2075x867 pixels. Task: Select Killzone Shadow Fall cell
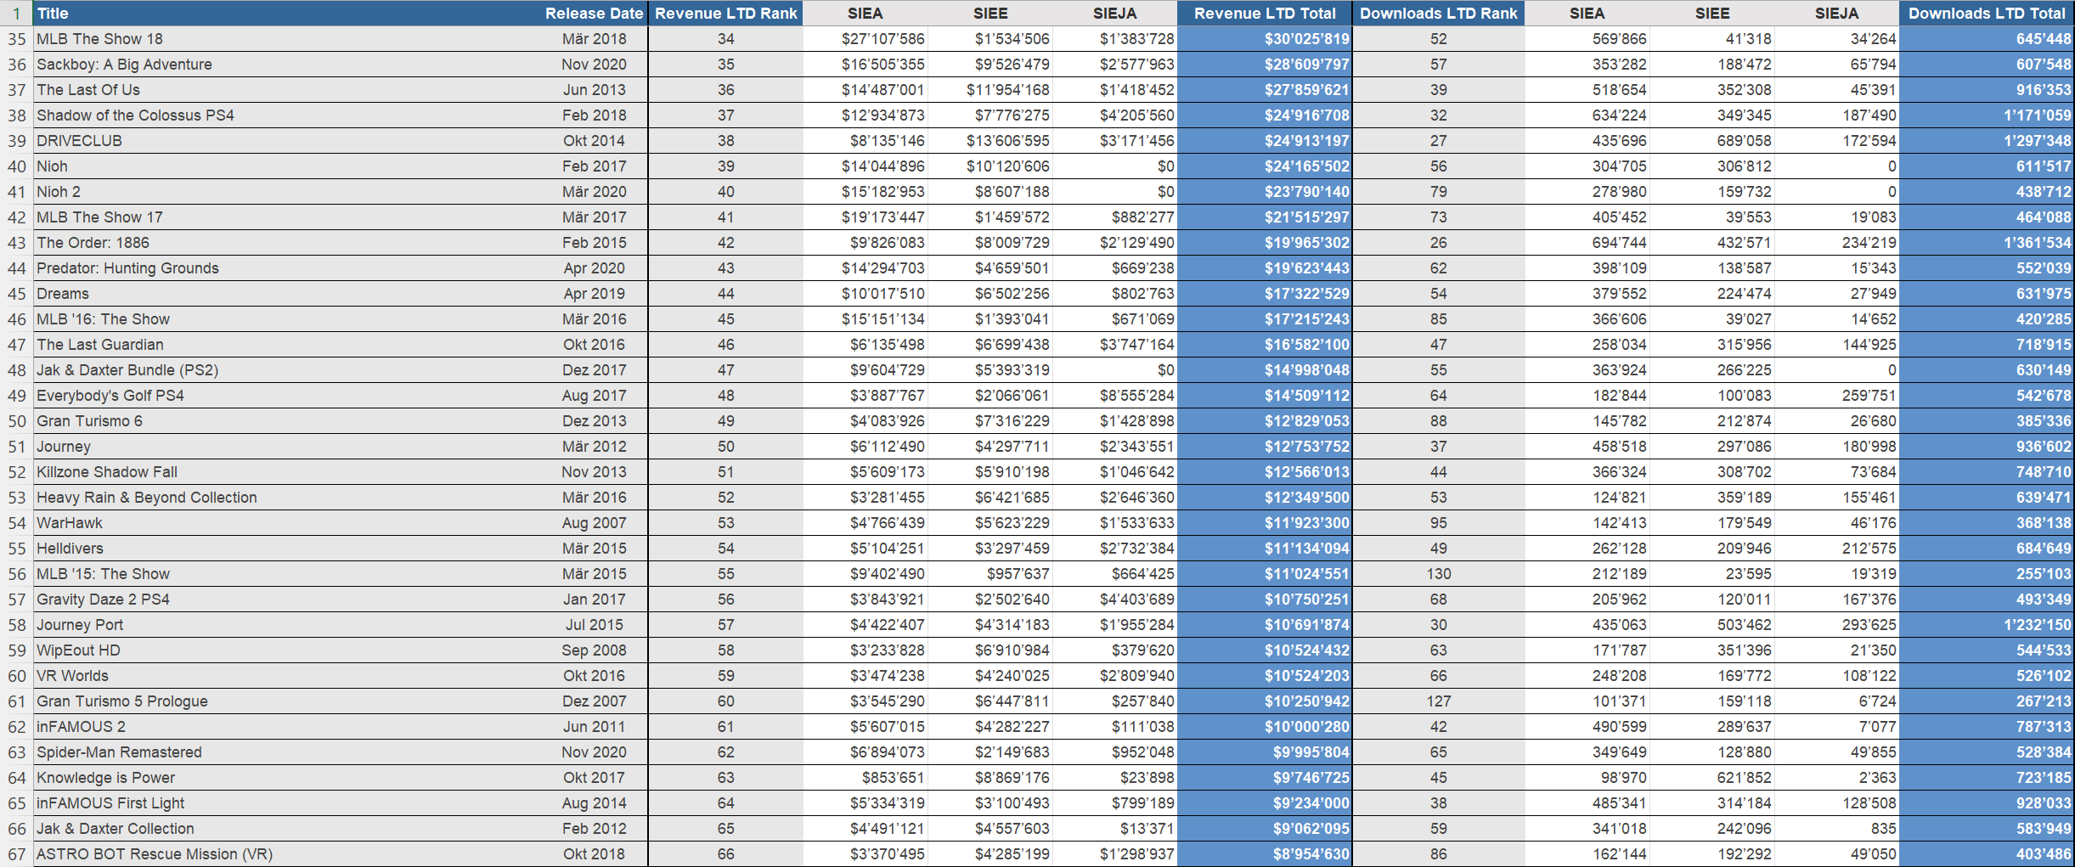[287, 472]
